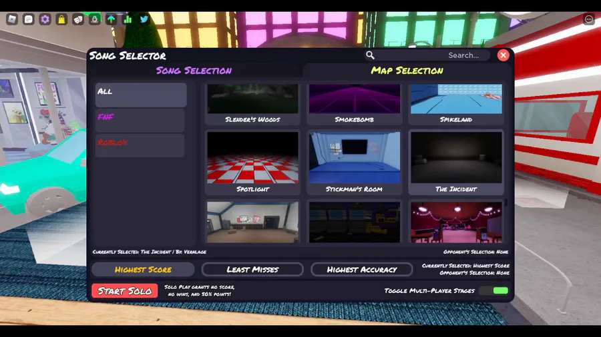Toggle Multi-Player Stages switch

(493, 291)
